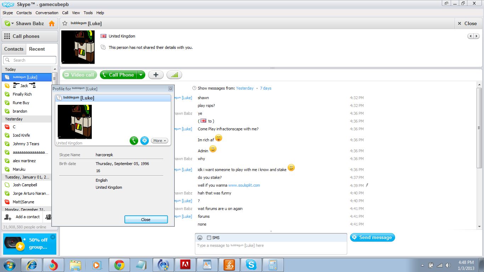Open the Contacts menu
484x272 pixels.
(x=24, y=13)
